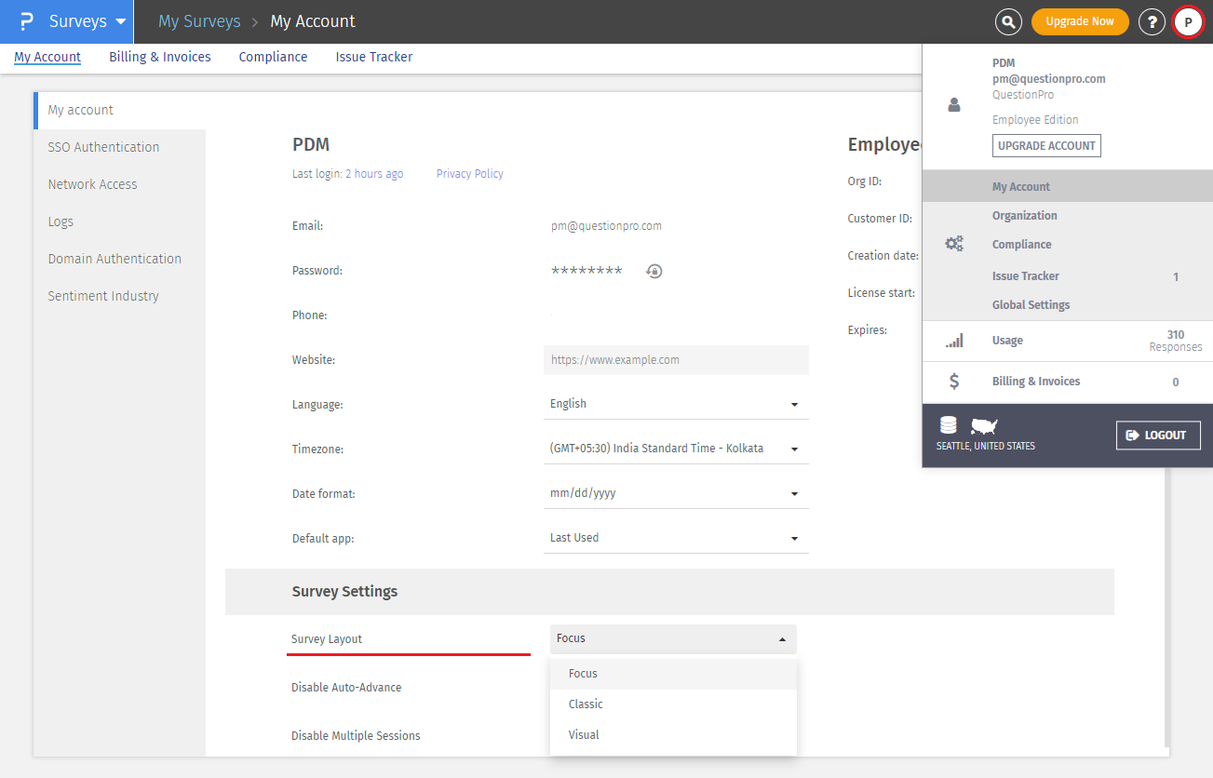
Task: Switch to the Compliance tab
Action: coord(273,57)
